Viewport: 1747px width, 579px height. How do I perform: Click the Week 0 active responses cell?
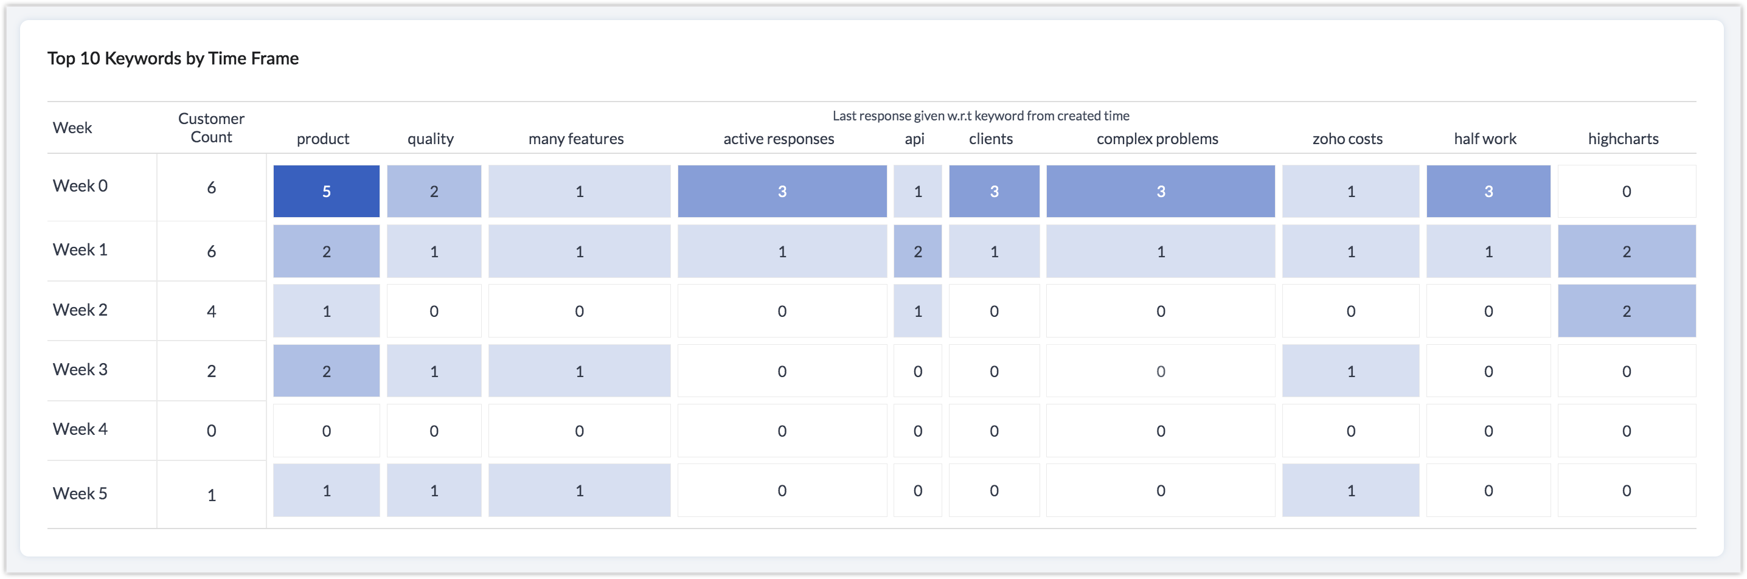click(x=782, y=191)
